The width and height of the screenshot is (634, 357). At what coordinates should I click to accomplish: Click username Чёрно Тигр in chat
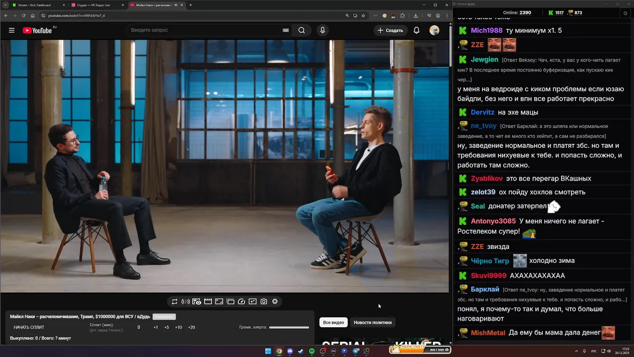point(490,261)
